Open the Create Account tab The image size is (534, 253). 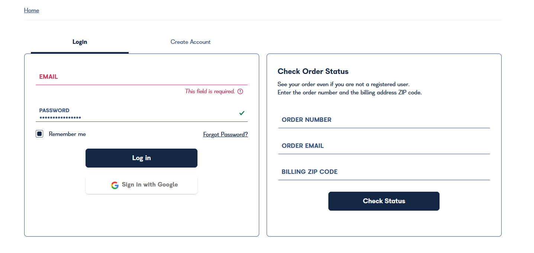(x=190, y=42)
